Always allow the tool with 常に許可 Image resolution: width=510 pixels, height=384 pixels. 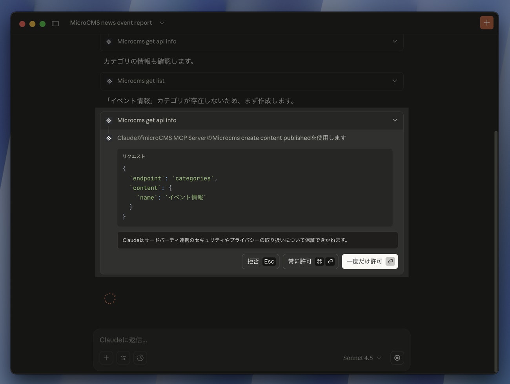pos(310,261)
